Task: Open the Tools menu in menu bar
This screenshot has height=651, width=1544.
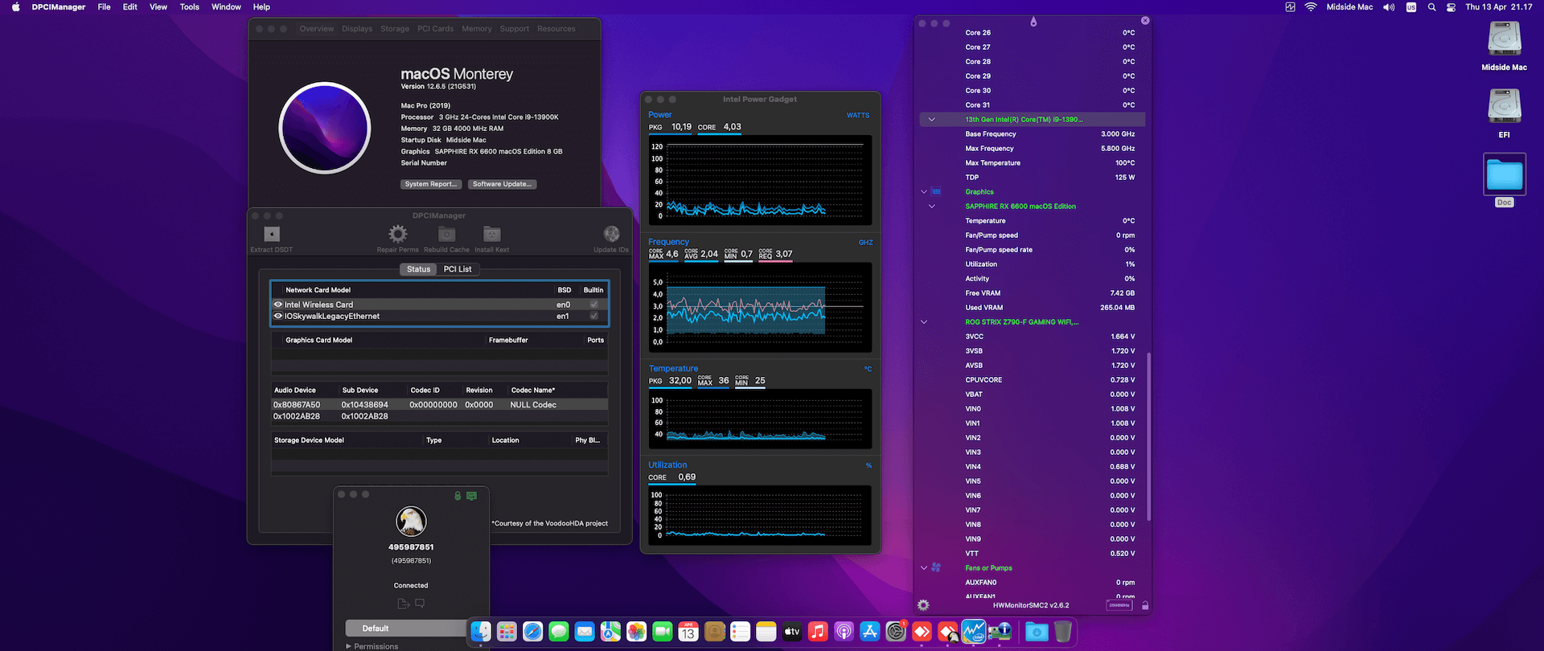Action: tap(189, 7)
